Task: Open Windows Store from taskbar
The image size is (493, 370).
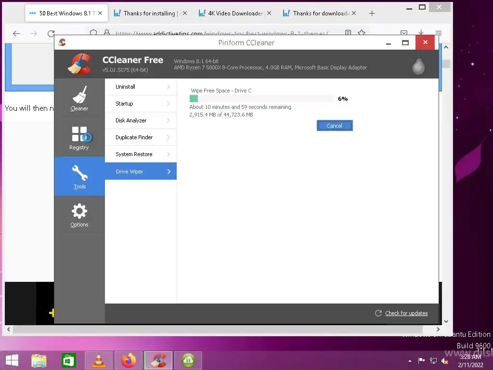Action: [69, 360]
